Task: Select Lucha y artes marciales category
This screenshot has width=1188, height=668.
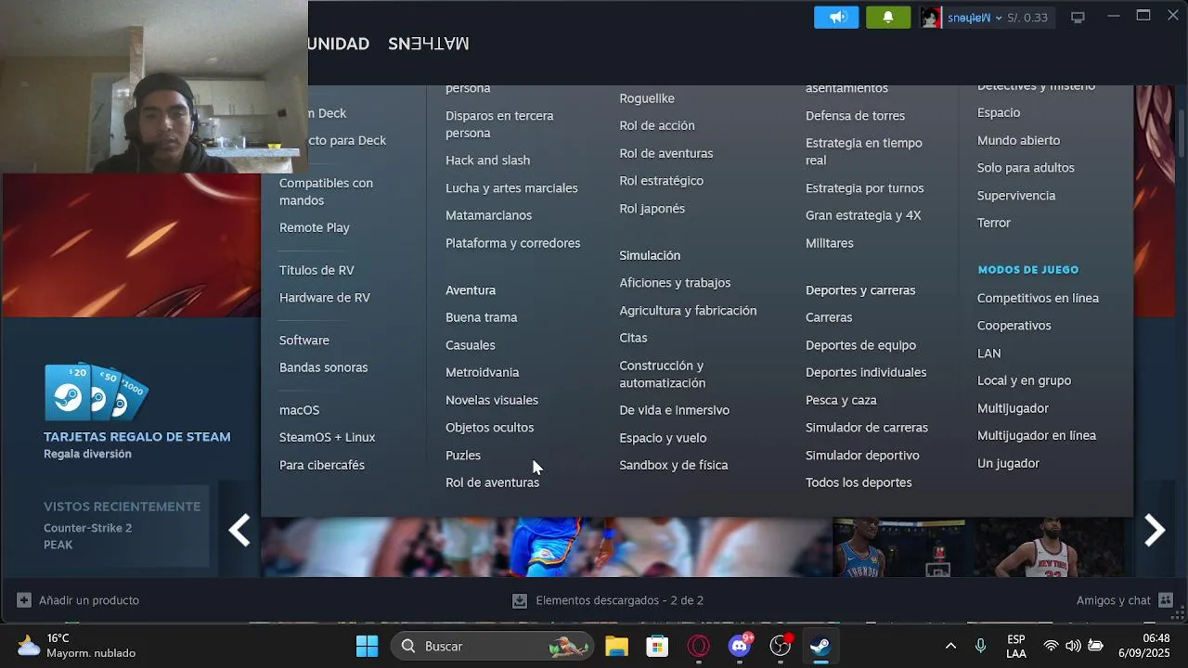Action: coord(511,188)
